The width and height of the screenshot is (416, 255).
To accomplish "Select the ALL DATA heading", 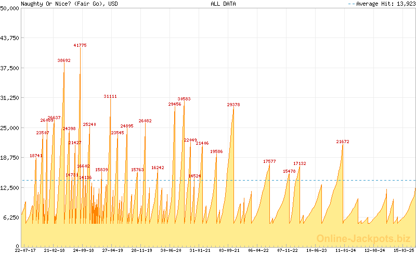I will pyautogui.click(x=223, y=4).
